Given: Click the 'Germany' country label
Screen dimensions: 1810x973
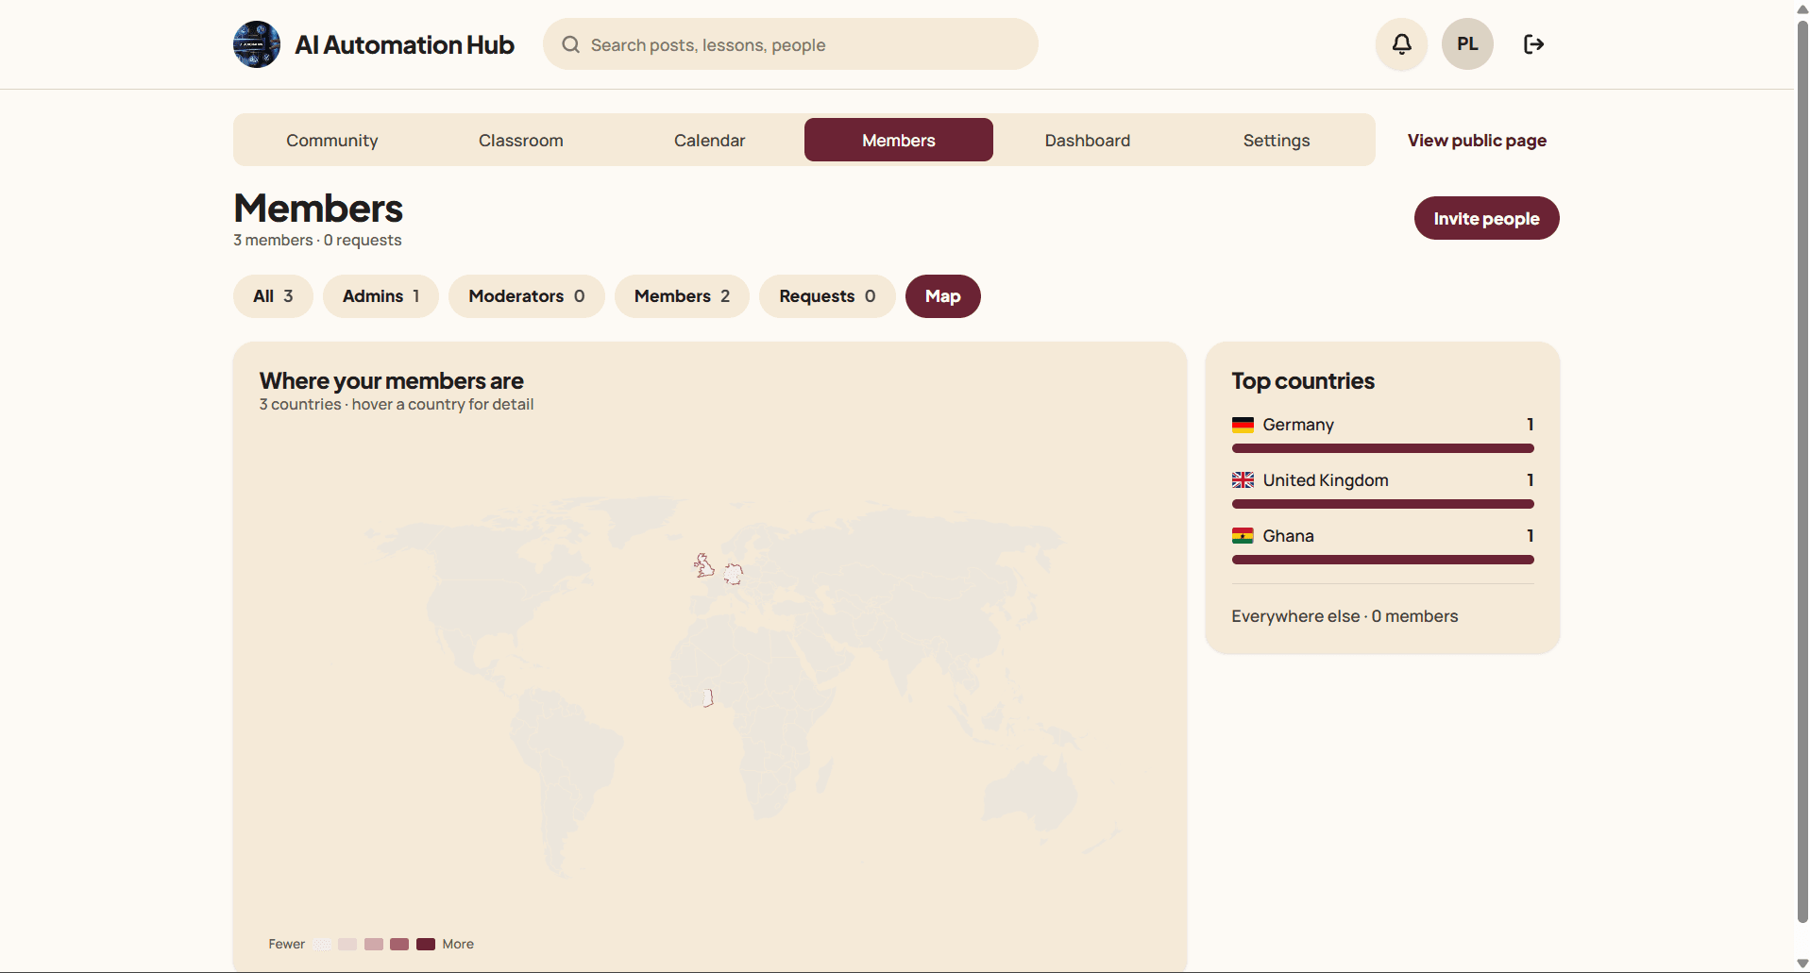Looking at the screenshot, I should [1298, 425].
